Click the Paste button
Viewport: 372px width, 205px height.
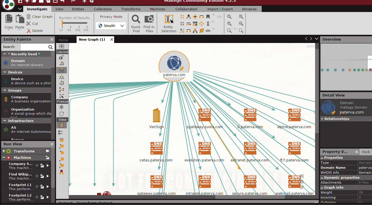(20, 22)
